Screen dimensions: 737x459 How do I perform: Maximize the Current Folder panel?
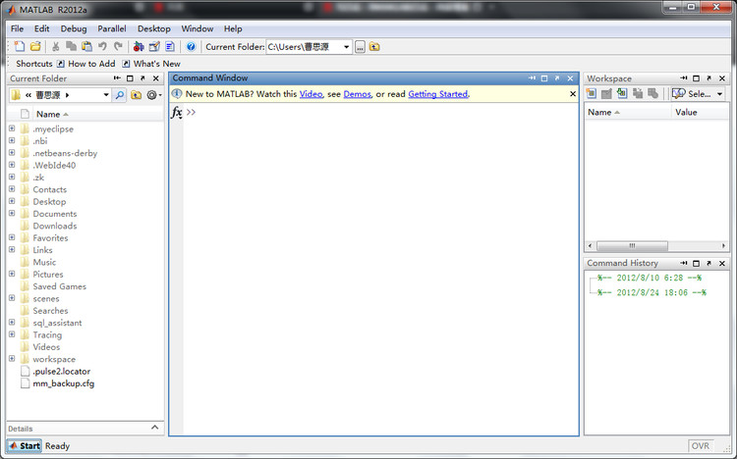coord(130,78)
